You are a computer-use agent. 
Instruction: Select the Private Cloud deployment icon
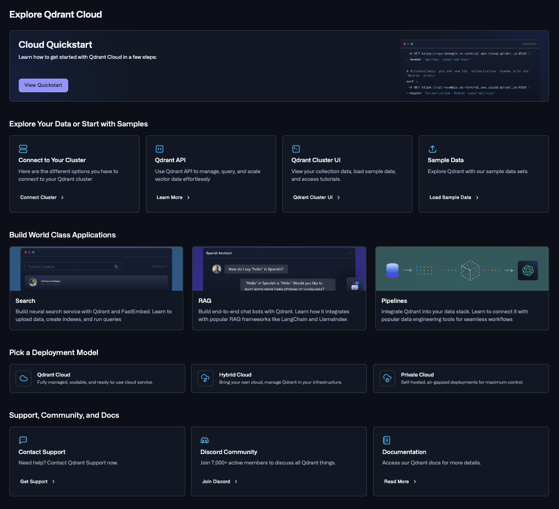387,378
